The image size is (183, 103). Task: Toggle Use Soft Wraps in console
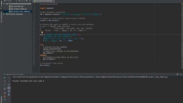click(9, 85)
